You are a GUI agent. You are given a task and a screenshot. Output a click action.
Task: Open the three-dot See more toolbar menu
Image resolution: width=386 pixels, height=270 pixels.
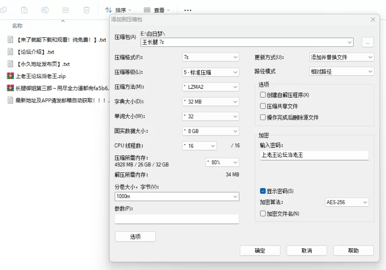188,10
